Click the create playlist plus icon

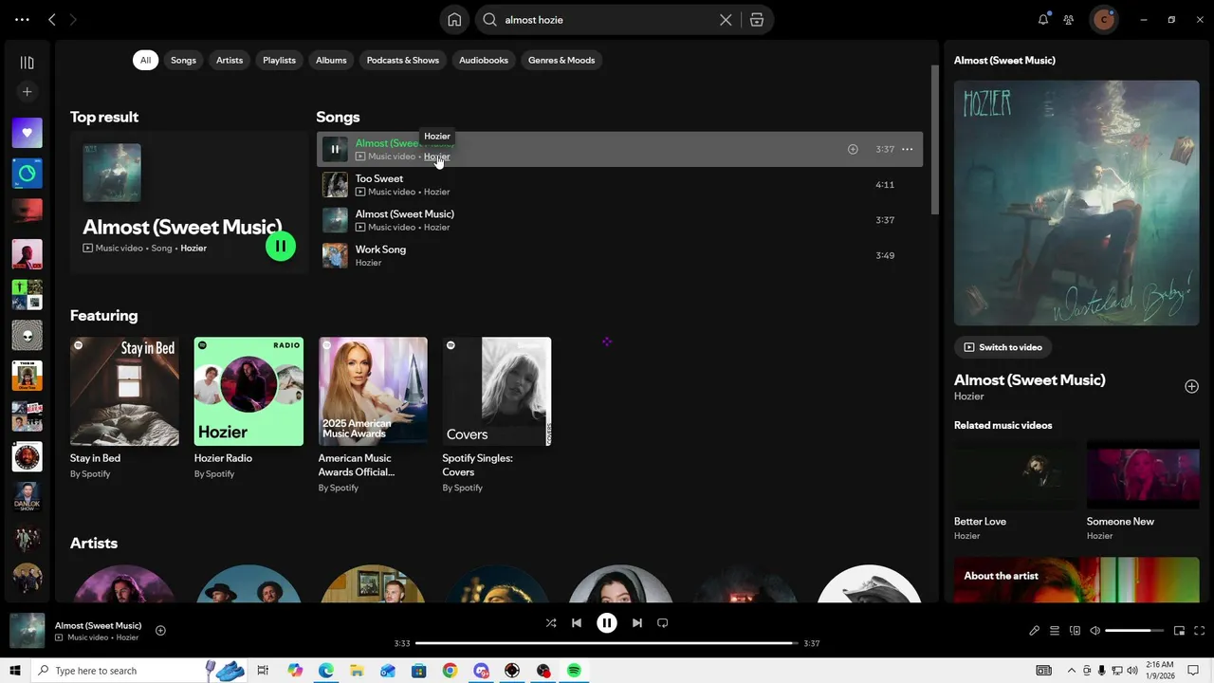tap(27, 92)
